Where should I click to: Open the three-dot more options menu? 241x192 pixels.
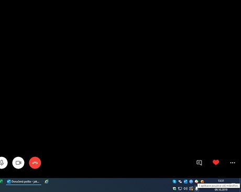[233, 163]
